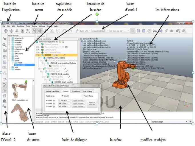Choose the World radio button
Image resolution: width=195 pixels, height=146 pixels.
point(62,96)
